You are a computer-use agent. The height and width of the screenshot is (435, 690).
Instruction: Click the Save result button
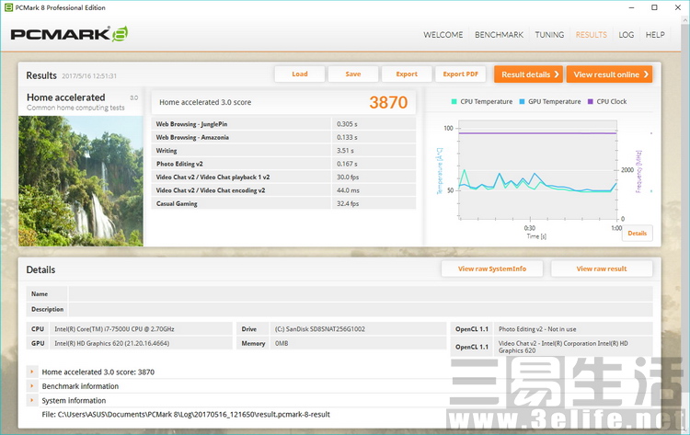tap(353, 74)
